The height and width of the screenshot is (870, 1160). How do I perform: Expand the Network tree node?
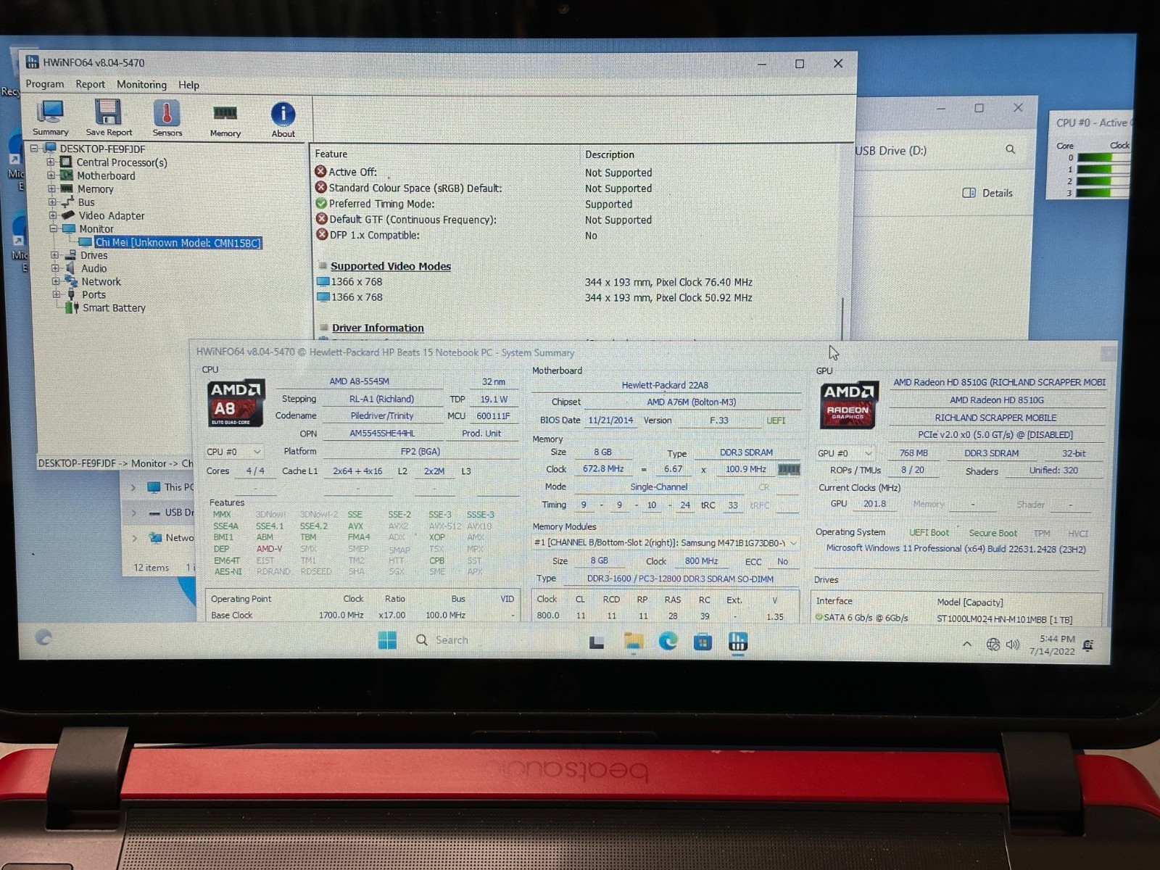click(55, 281)
